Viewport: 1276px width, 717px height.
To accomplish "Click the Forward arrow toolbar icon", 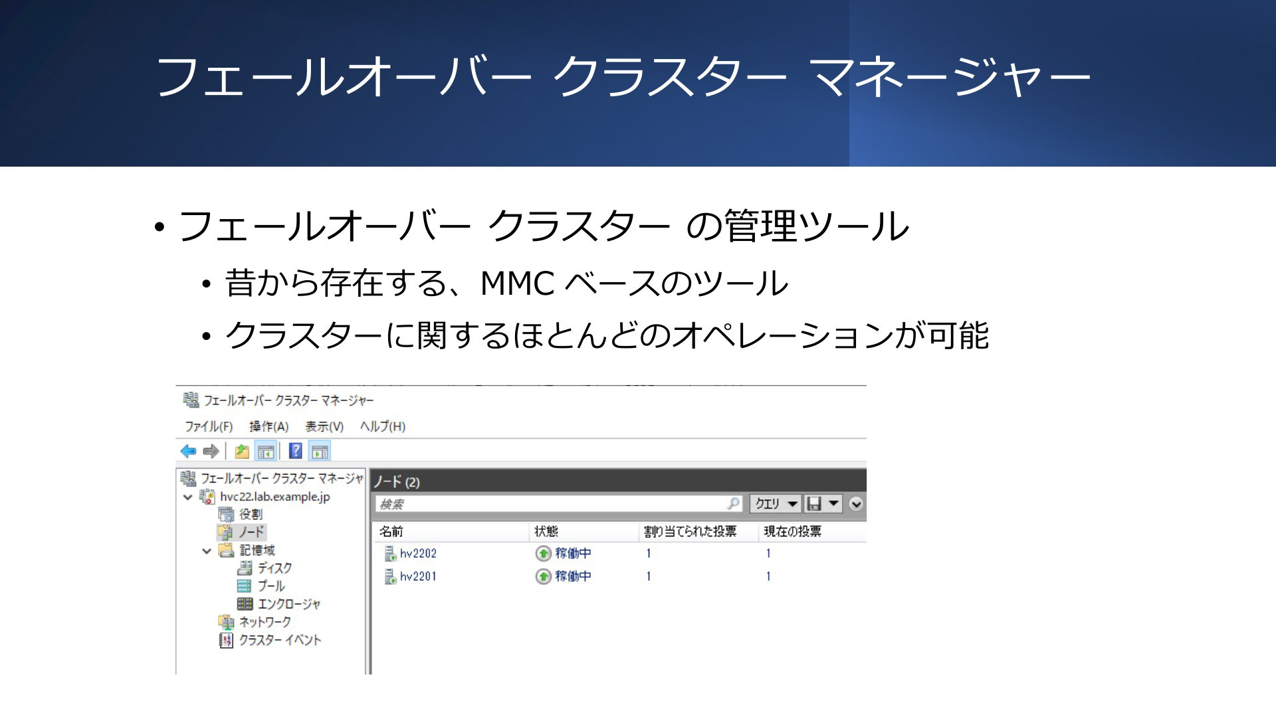I will pyautogui.click(x=211, y=451).
